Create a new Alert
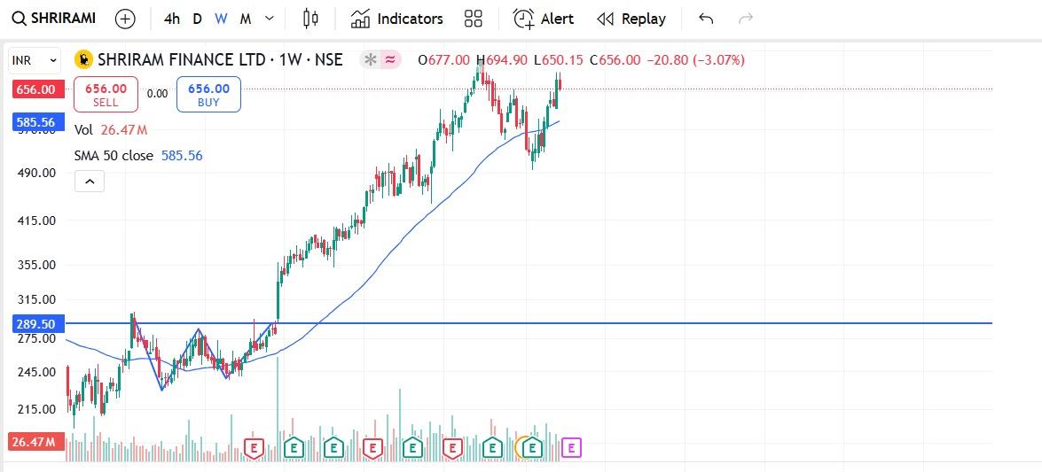Viewport: 1042px width, 472px height. pyautogui.click(x=543, y=19)
